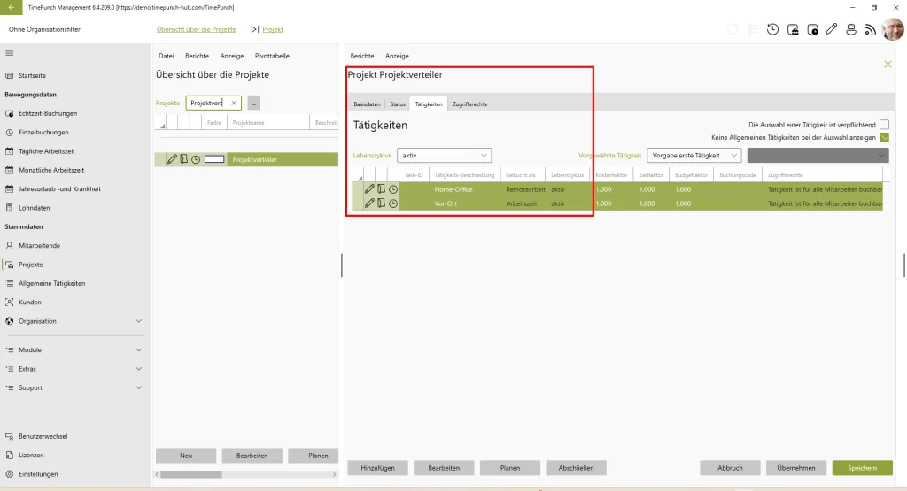Image resolution: width=907 pixels, height=491 pixels.
Task: Click the booklet icon in the Home-Office row
Action: tap(381, 189)
